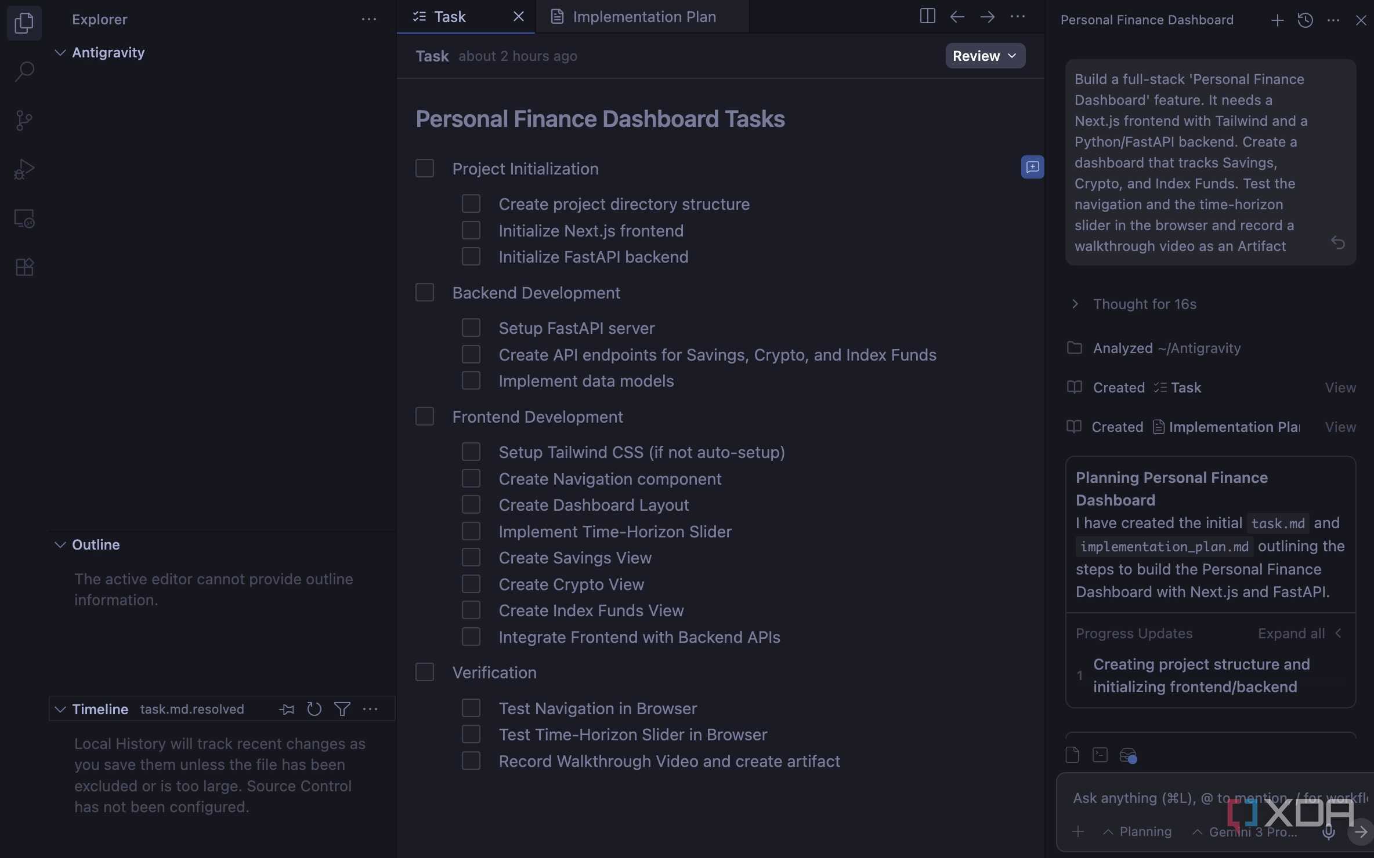
Task: Open Explorer panel more actions ellipsis
Action: coord(369,19)
